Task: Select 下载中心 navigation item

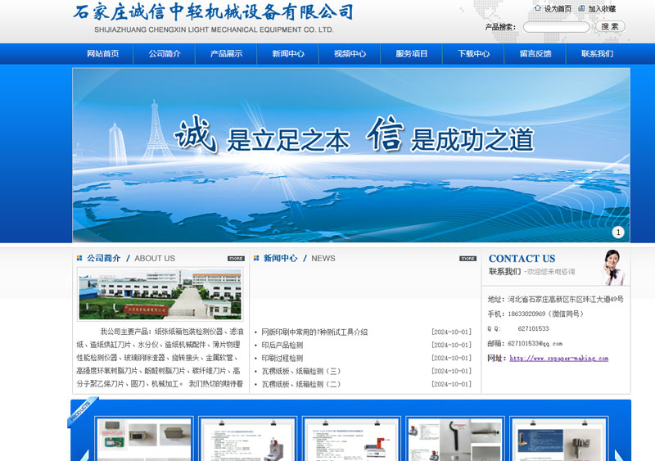Action: tap(473, 54)
